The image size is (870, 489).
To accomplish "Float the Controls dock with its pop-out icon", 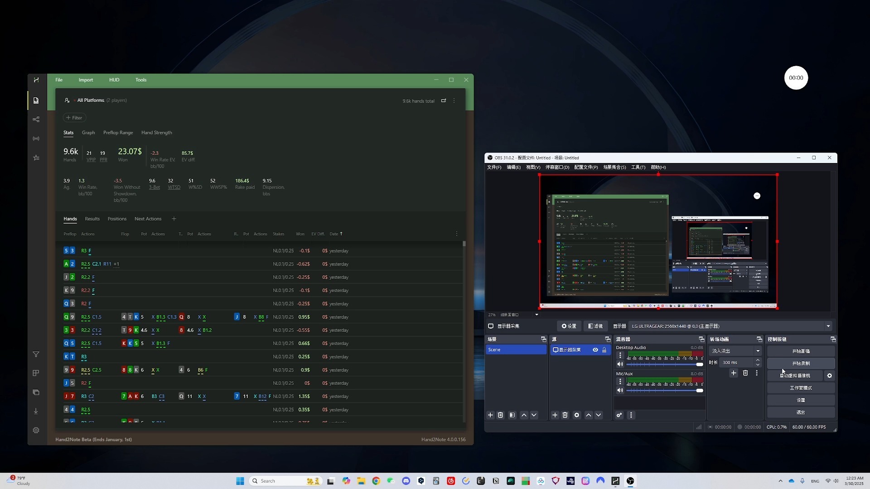I will click(833, 339).
